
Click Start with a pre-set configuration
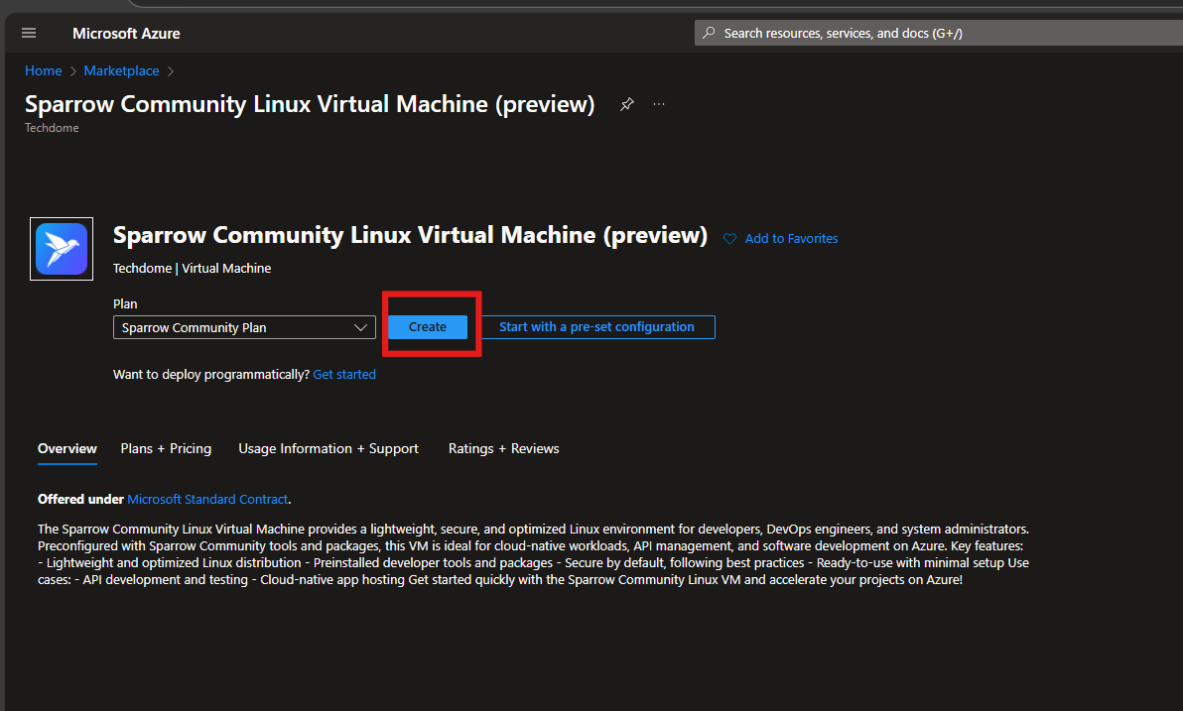pyautogui.click(x=596, y=327)
